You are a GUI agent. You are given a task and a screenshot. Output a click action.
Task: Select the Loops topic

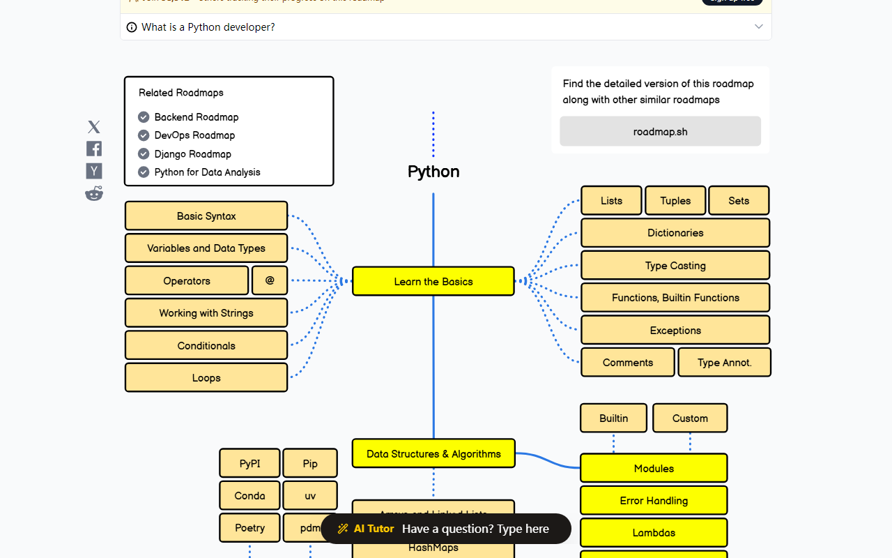pyautogui.click(x=206, y=377)
